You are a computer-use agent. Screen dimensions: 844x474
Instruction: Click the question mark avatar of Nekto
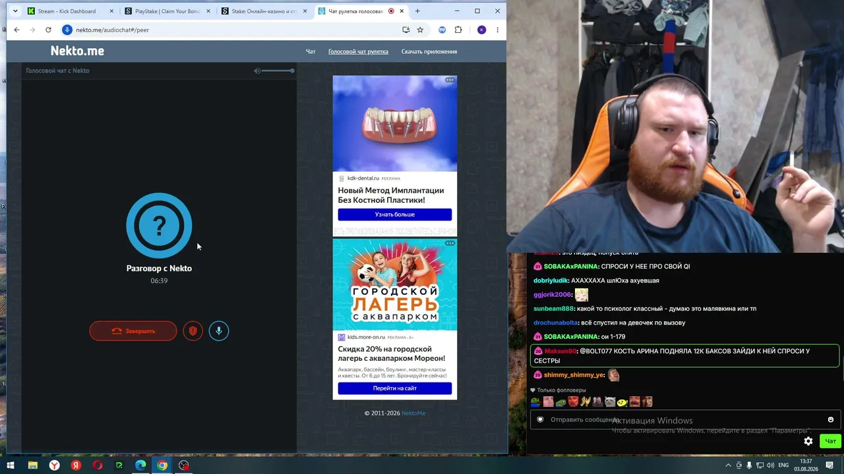159,226
